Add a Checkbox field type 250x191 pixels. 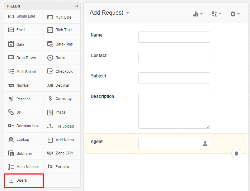[x=62, y=71]
